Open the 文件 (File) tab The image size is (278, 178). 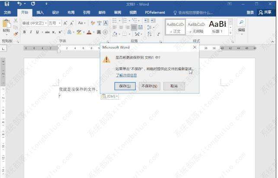pos(7,12)
